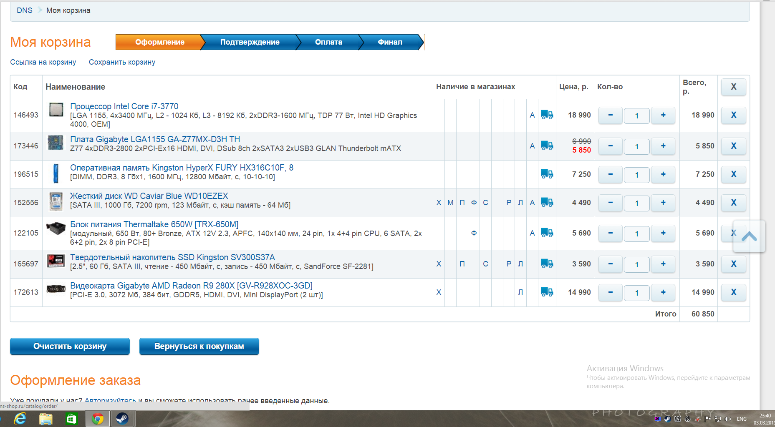Click store availability Ф for Thermaltake PSU
Viewport: 775px width, 427px height.
(474, 233)
